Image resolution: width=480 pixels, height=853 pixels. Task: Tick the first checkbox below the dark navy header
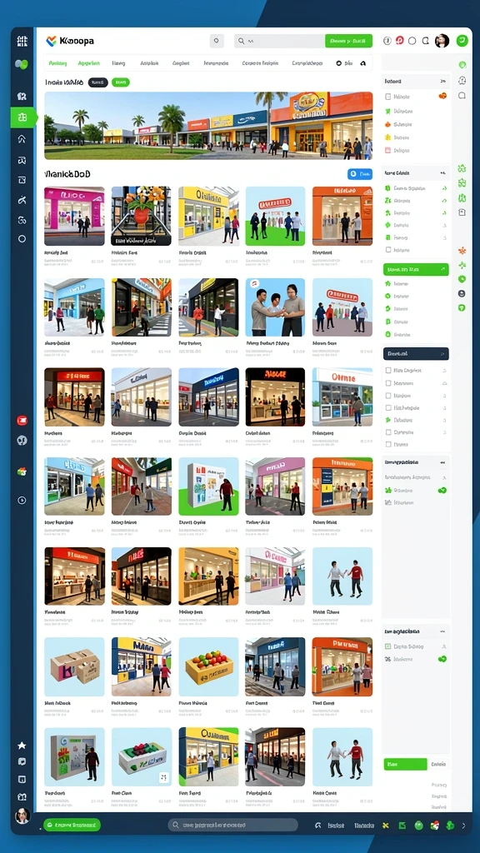coord(388,370)
